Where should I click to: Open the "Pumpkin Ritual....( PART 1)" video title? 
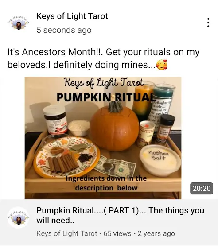(120, 215)
